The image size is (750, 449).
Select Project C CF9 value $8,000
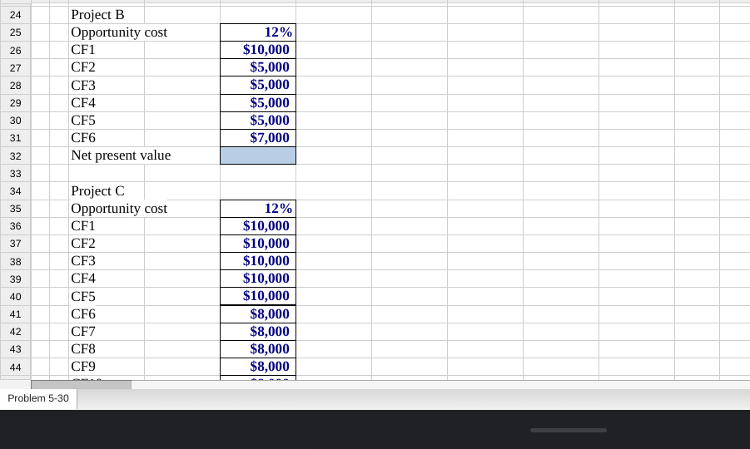258,367
